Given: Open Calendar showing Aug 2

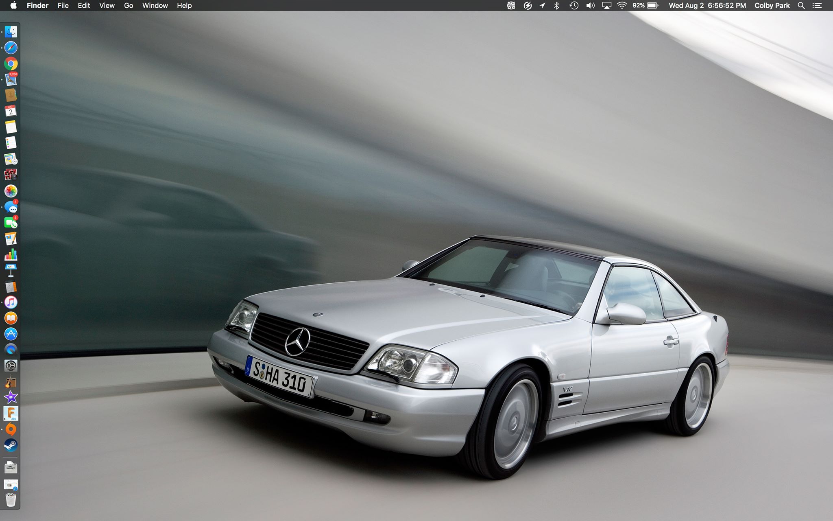Looking at the screenshot, I should pyautogui.click(x=11, y=111).
